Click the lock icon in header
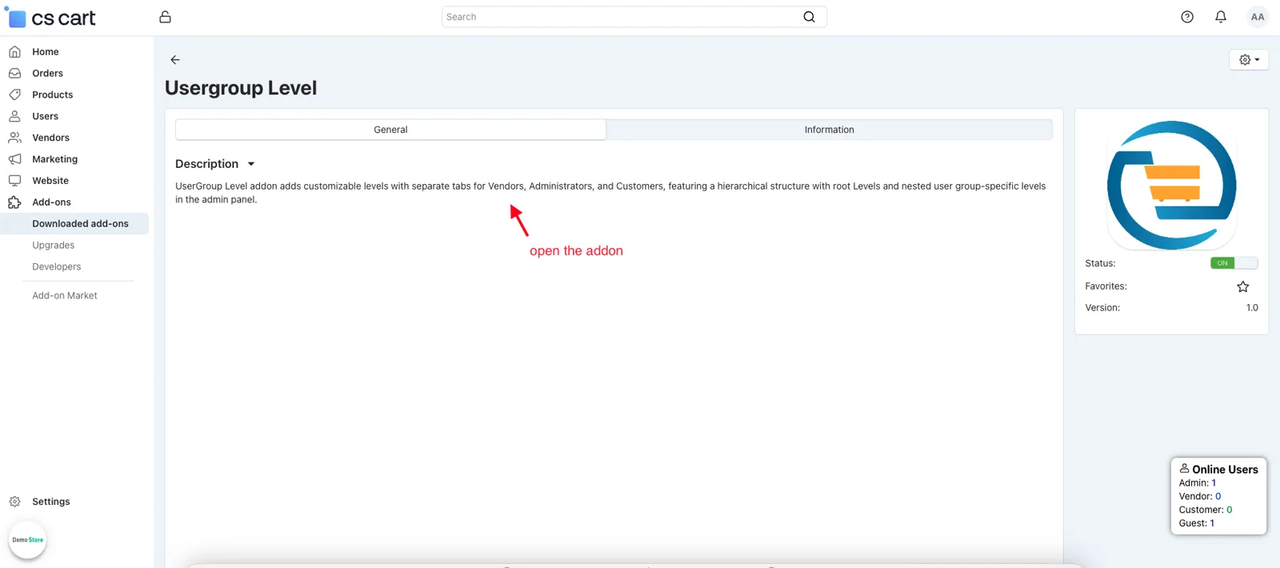1280x568 pixels. (x=165, y=17)
